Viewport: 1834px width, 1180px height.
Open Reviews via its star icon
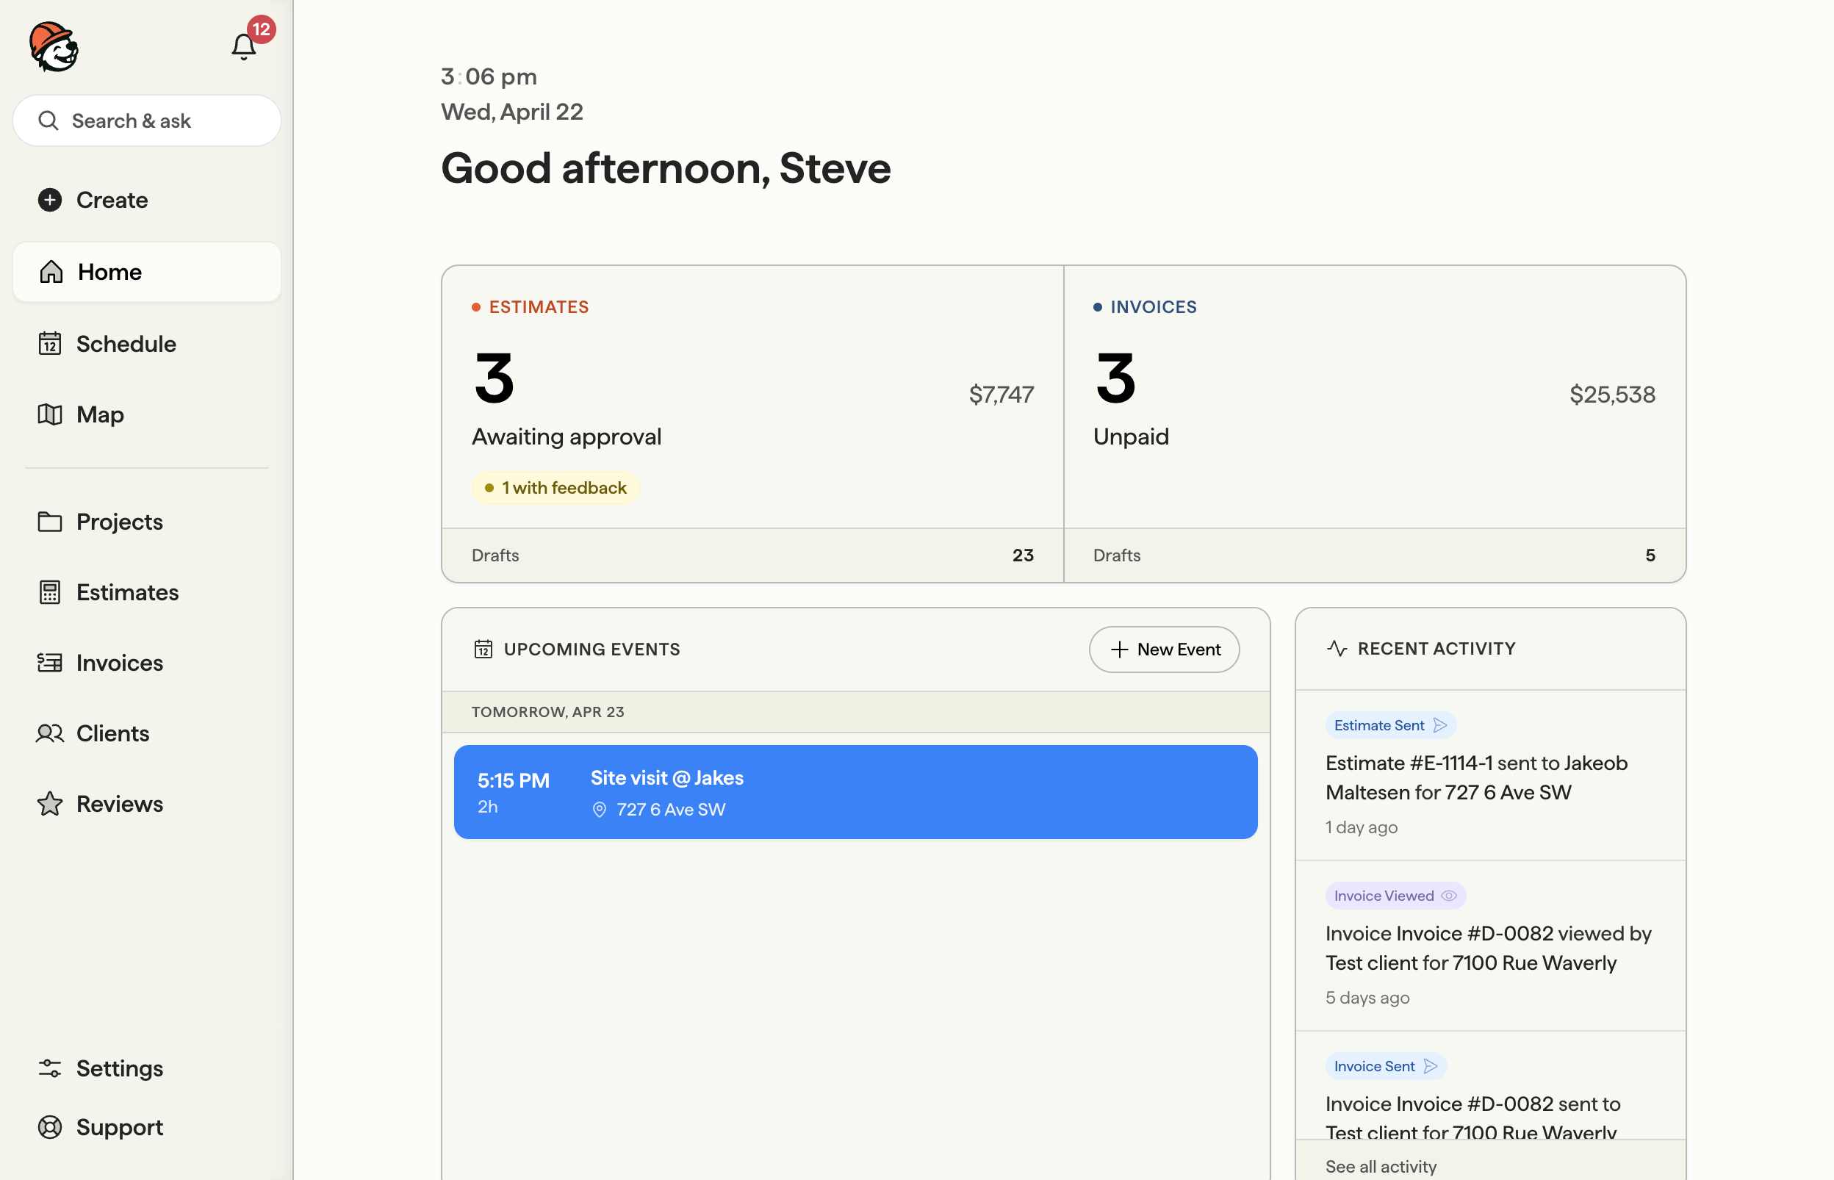(50, 804)
